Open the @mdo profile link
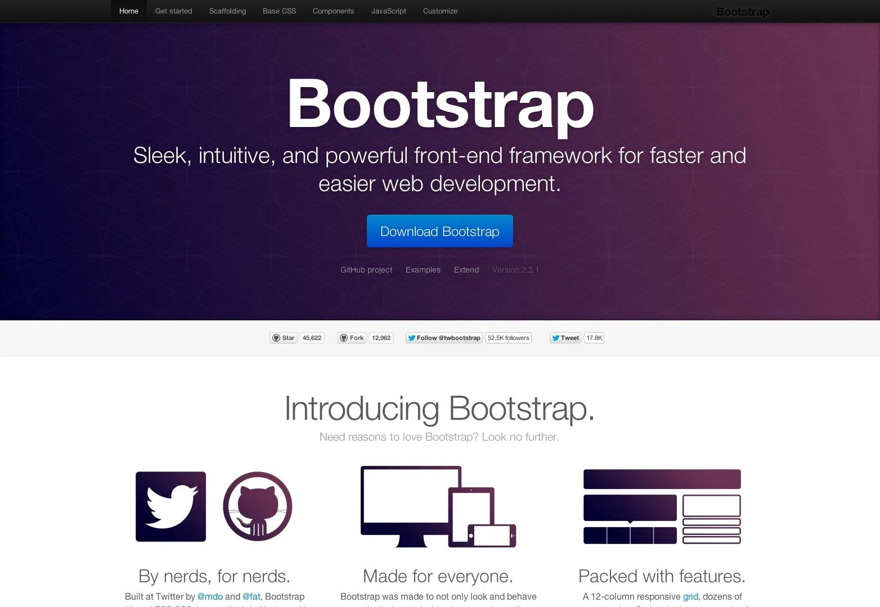880x607 pixels. pos(210,596)
